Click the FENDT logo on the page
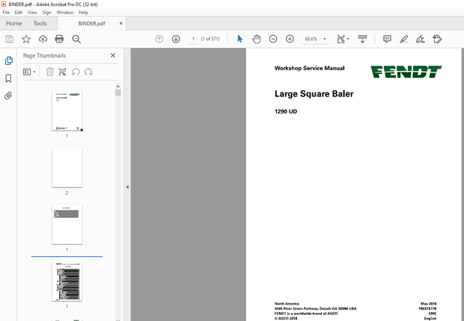 coord(406,72)
